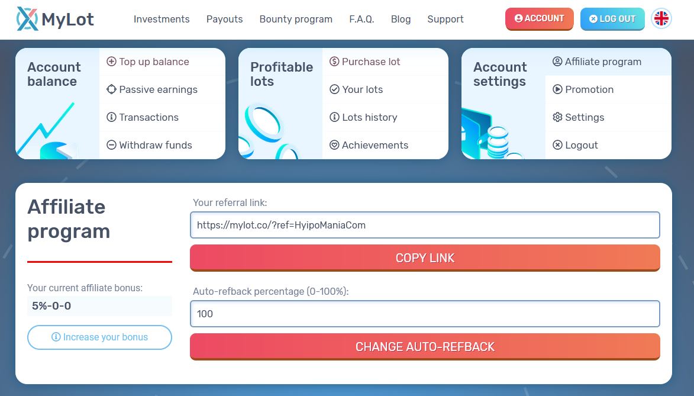694x396 pixels.
Task: Click the crosshair icon beside Passive earnings
Action: point(111,89)
